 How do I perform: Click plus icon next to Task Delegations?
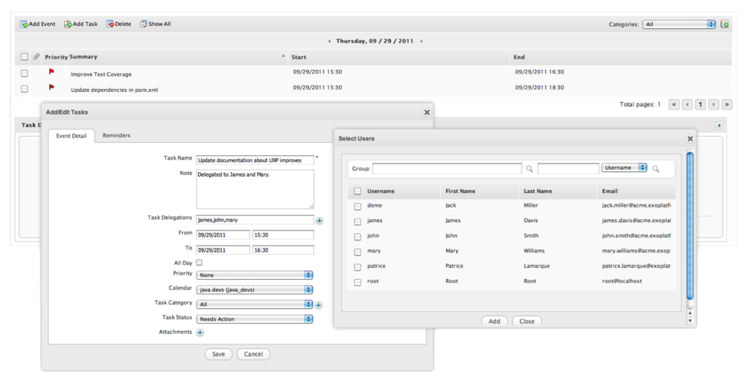coord(319,221)
